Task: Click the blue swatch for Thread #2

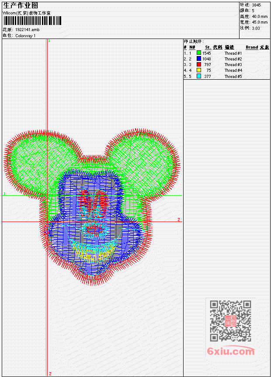Action: click(199, 58)
